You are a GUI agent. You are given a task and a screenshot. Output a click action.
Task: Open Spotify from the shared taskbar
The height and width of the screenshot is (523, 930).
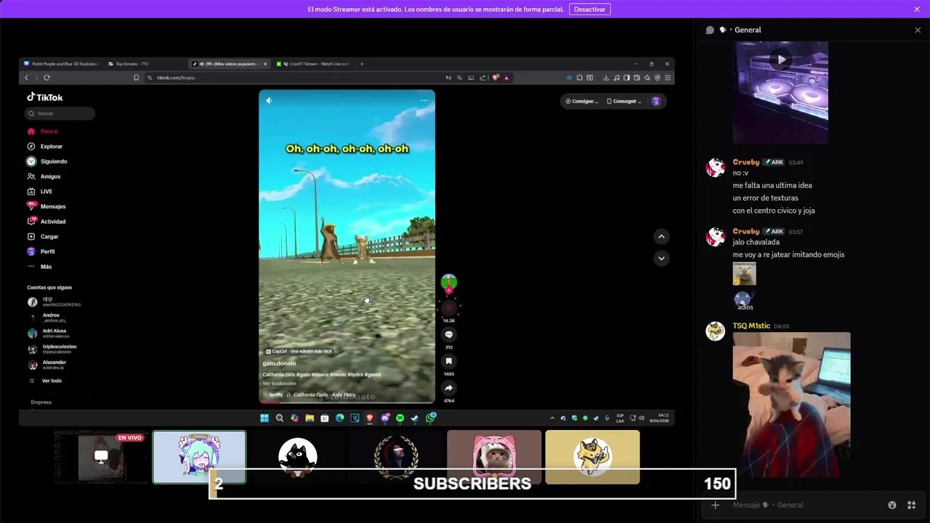(400, 418)
